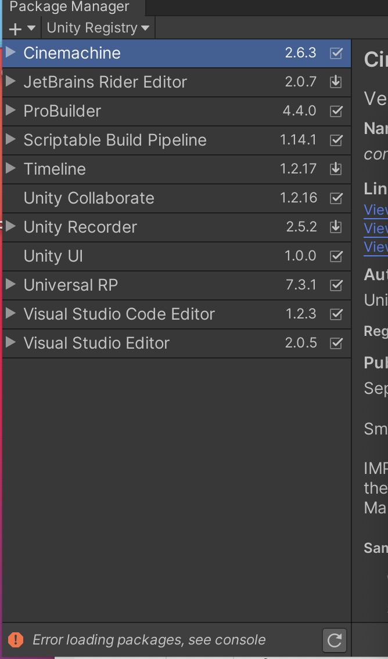Click the orange error warning icon

(x=16, y=640)
